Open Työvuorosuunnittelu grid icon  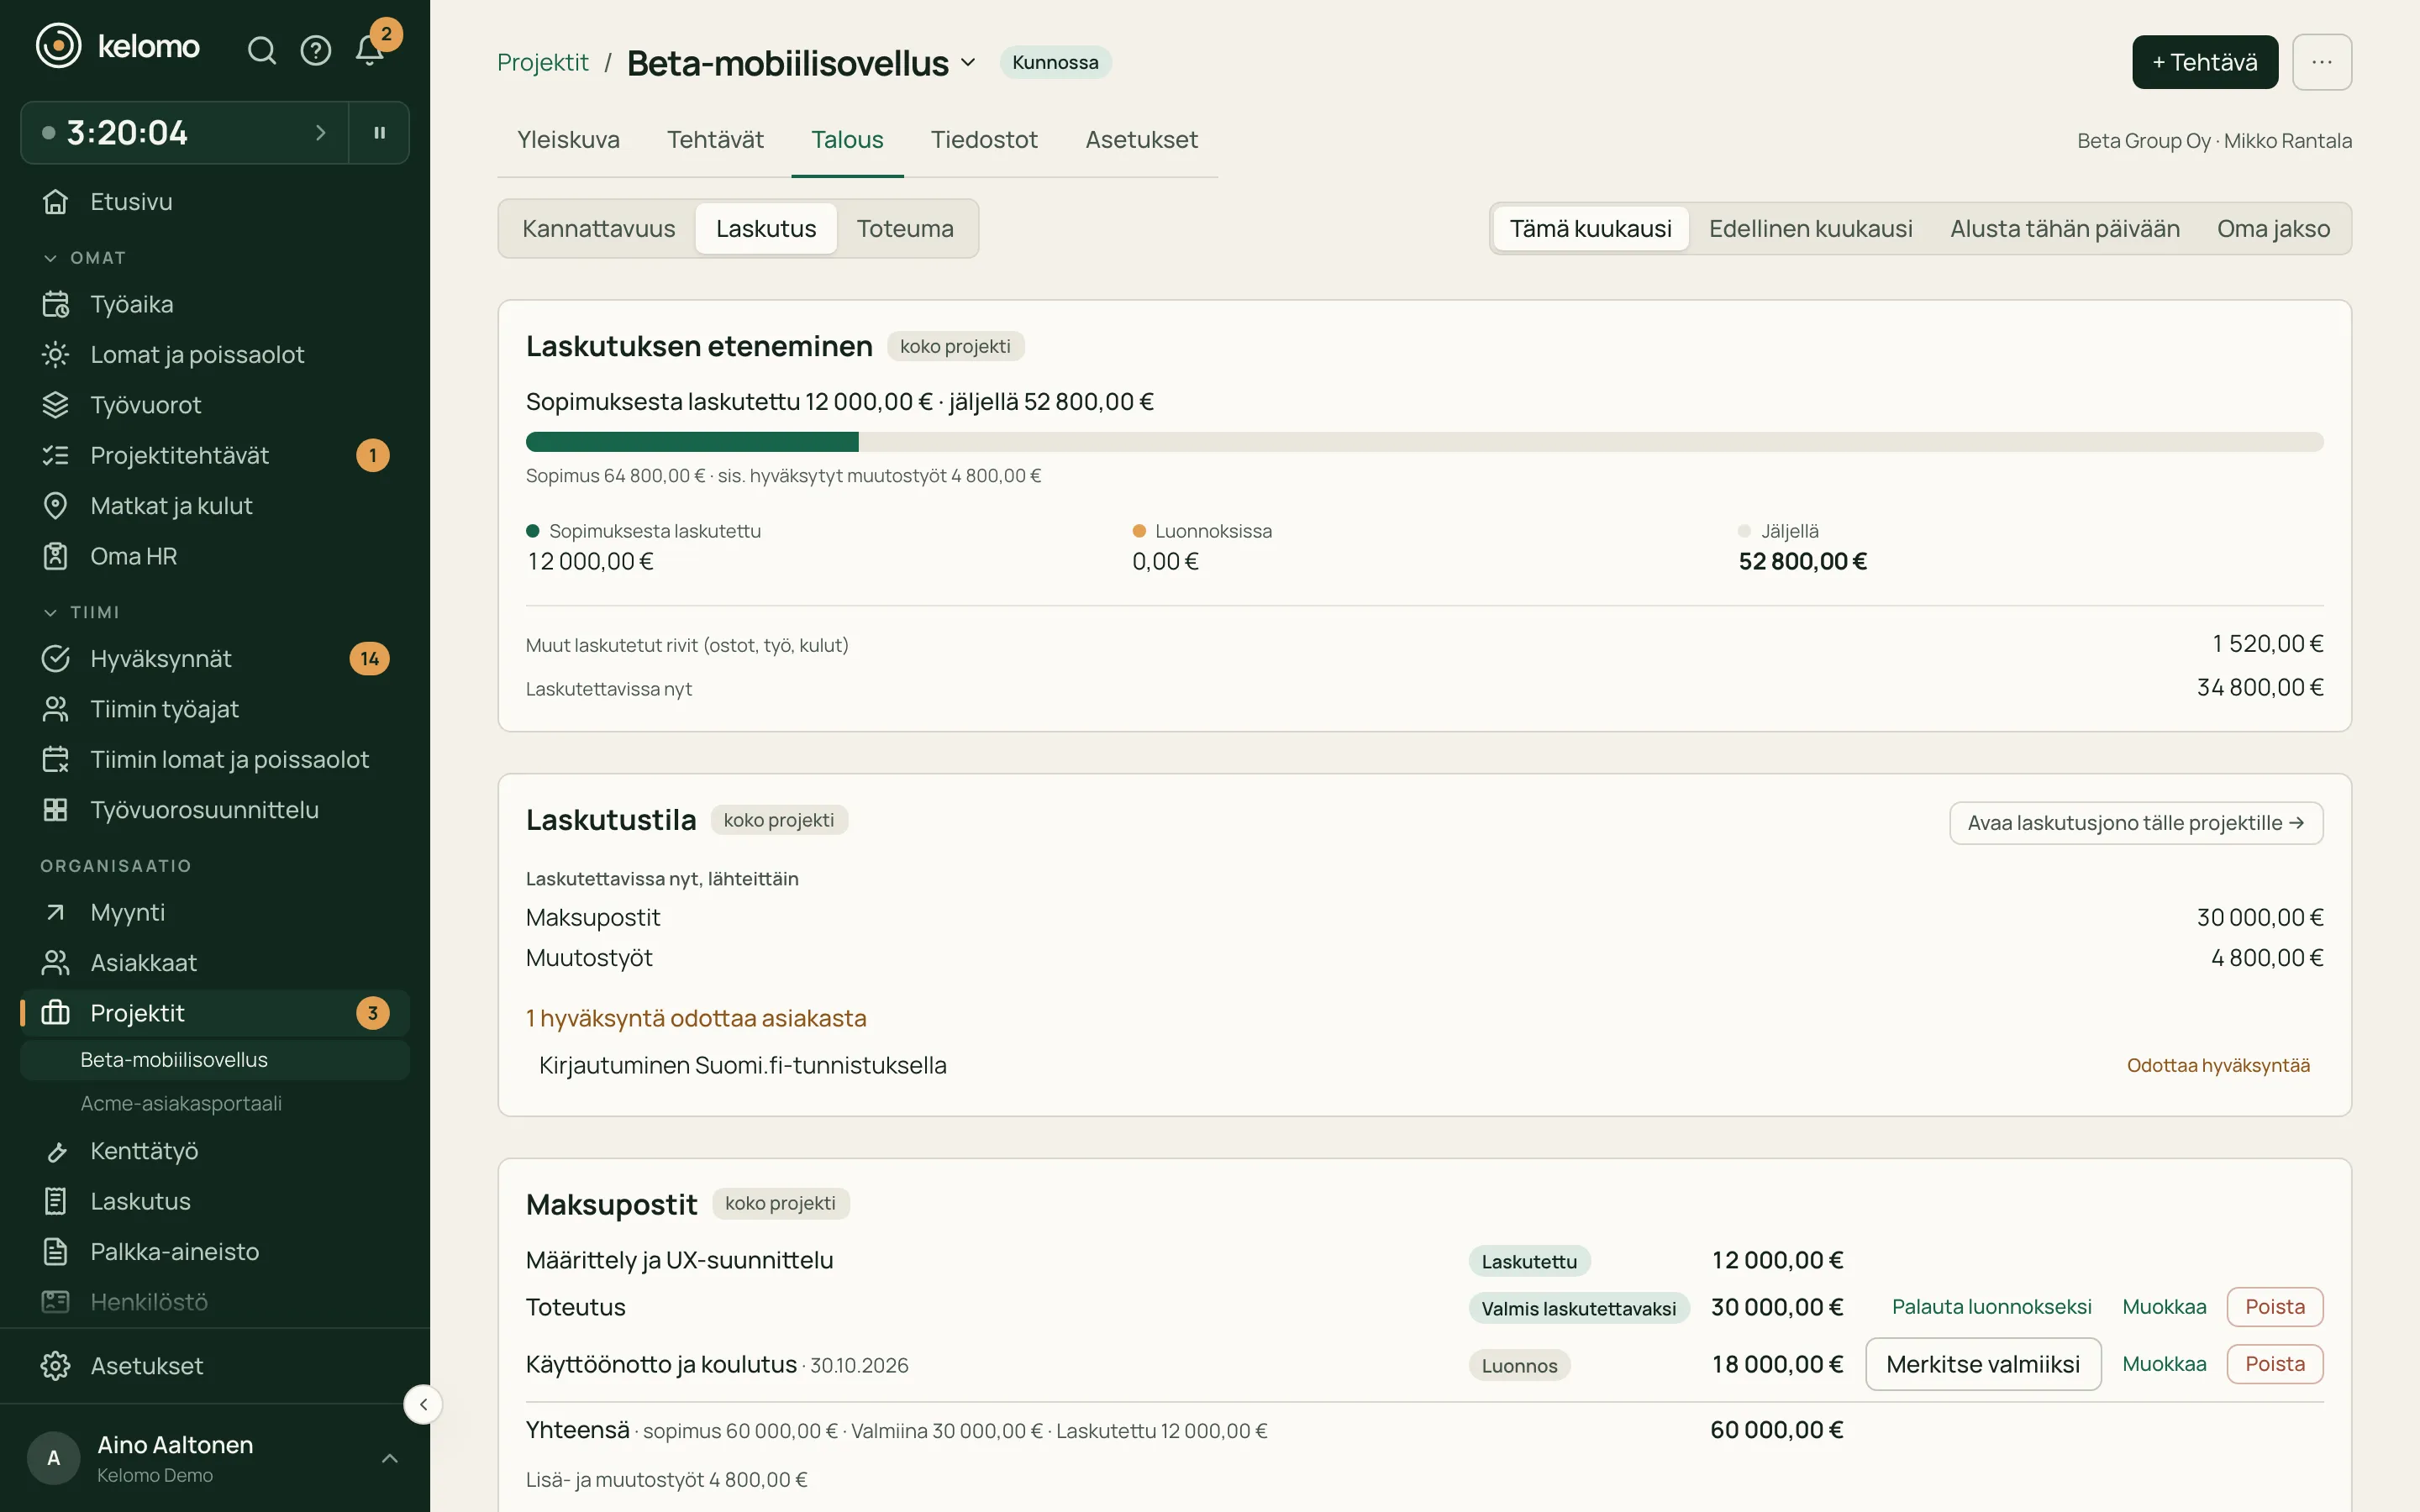pos(56,810)
